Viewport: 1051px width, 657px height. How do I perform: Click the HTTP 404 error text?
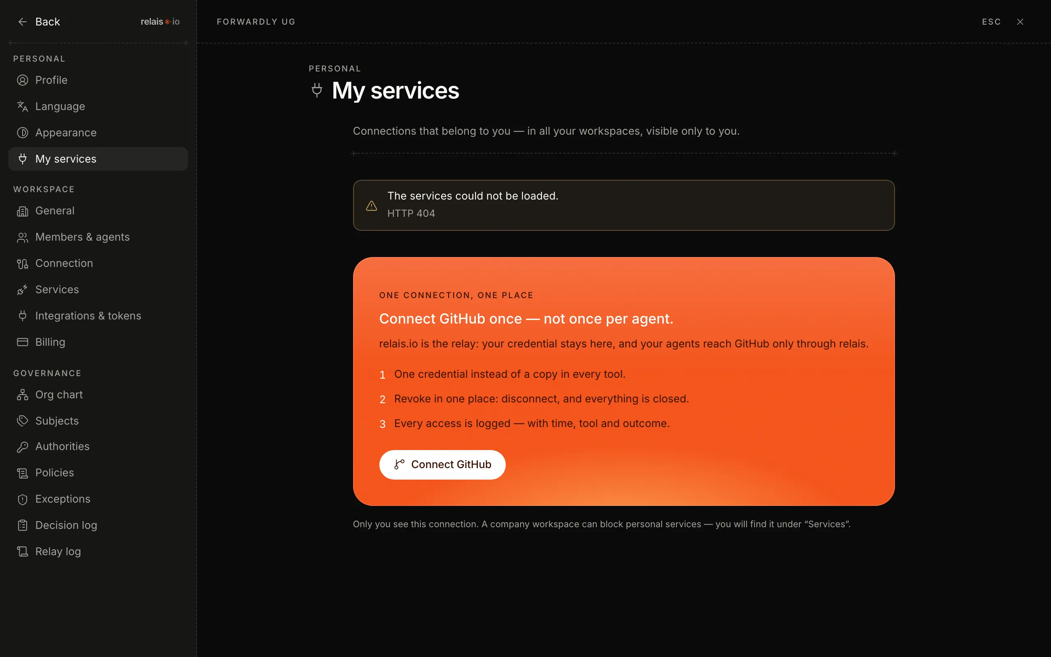point(411,214)
